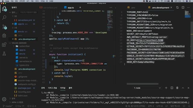This screenshot has width=193, height=108.
Task: Open serverless.ts in file tree
Action: [x=25, y=61]
